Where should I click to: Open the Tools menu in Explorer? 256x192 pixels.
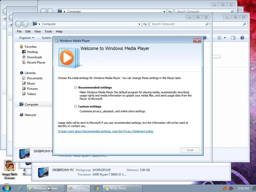click(x=48, y=31)
